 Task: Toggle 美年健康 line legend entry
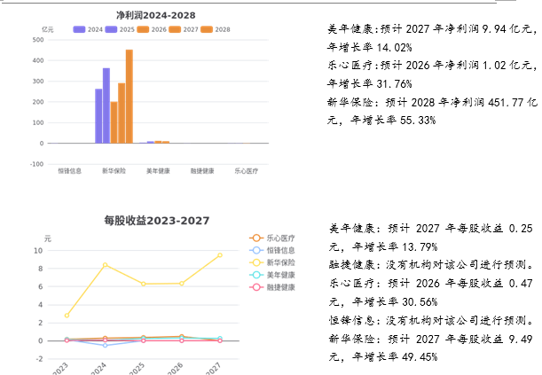coord(272,275)
